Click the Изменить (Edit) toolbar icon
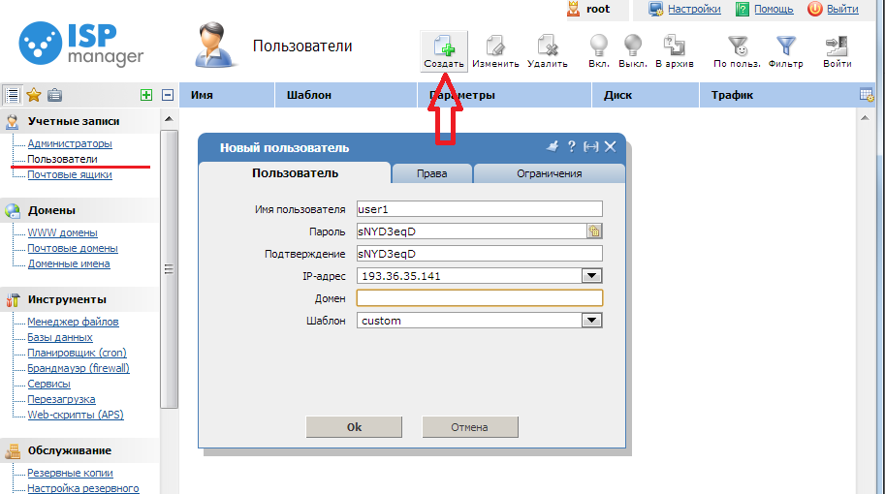The height and width of the screenshot is (494, 885). (x=495, y=48)
